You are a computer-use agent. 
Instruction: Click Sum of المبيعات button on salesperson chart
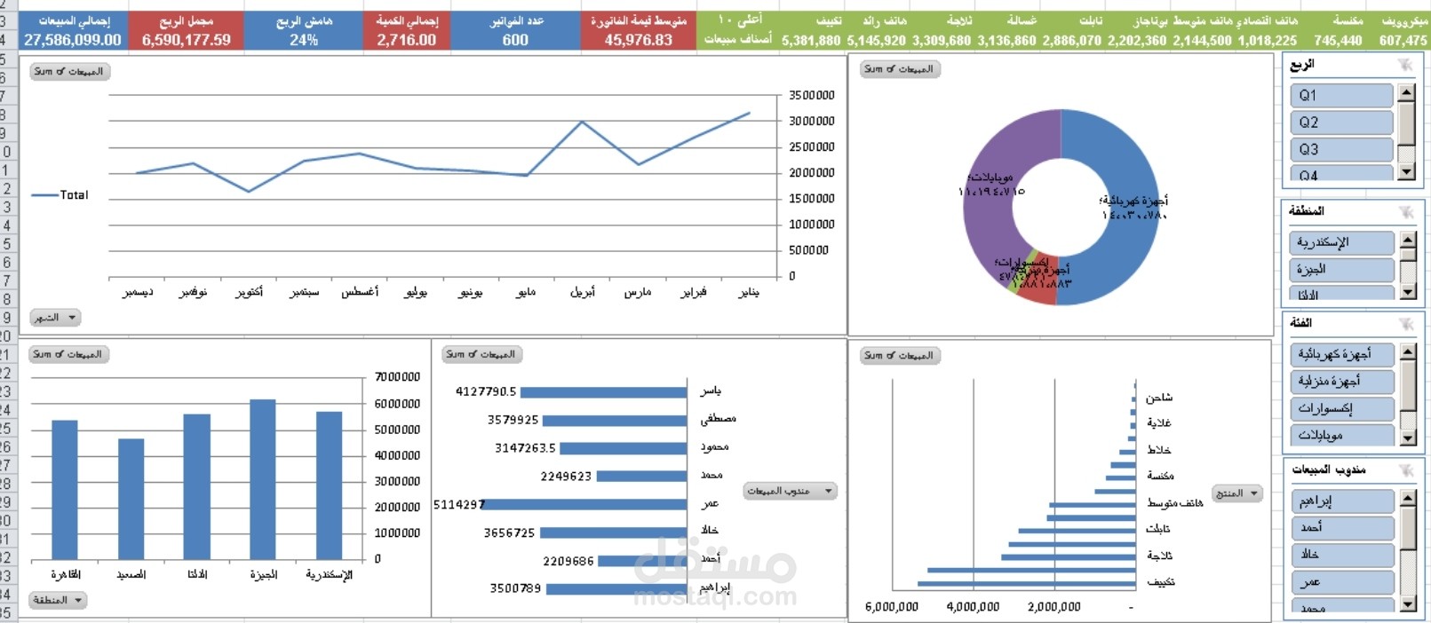point(481,355)
